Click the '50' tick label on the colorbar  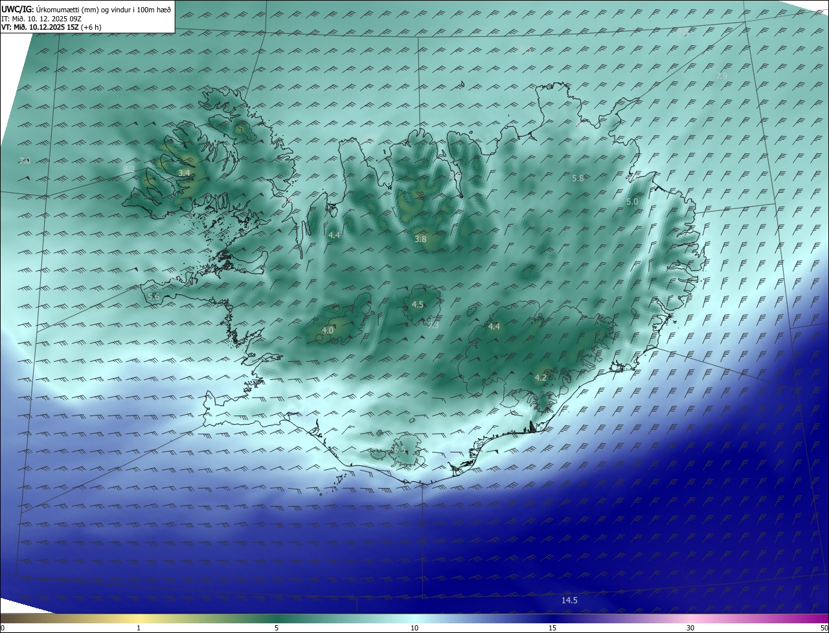pos(824,628)
